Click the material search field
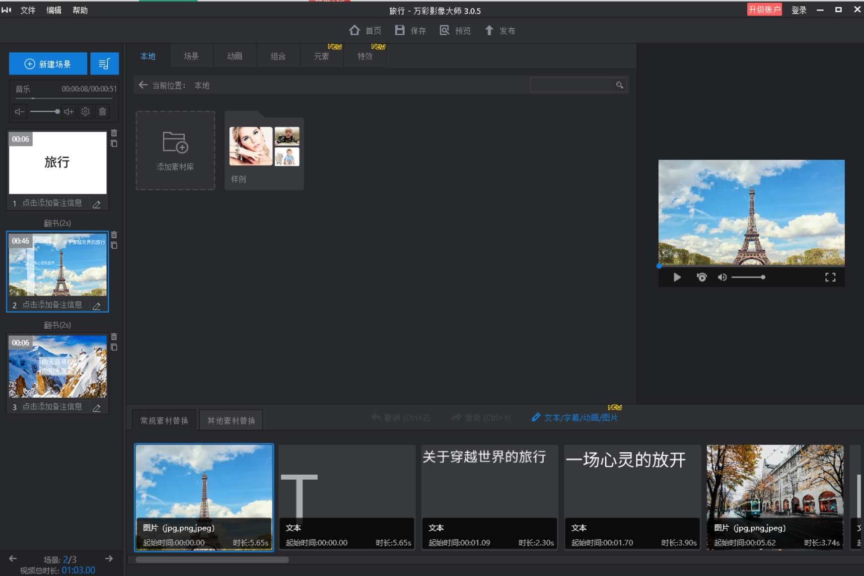Screen dimensions: 864x576 tap(571, 85)
